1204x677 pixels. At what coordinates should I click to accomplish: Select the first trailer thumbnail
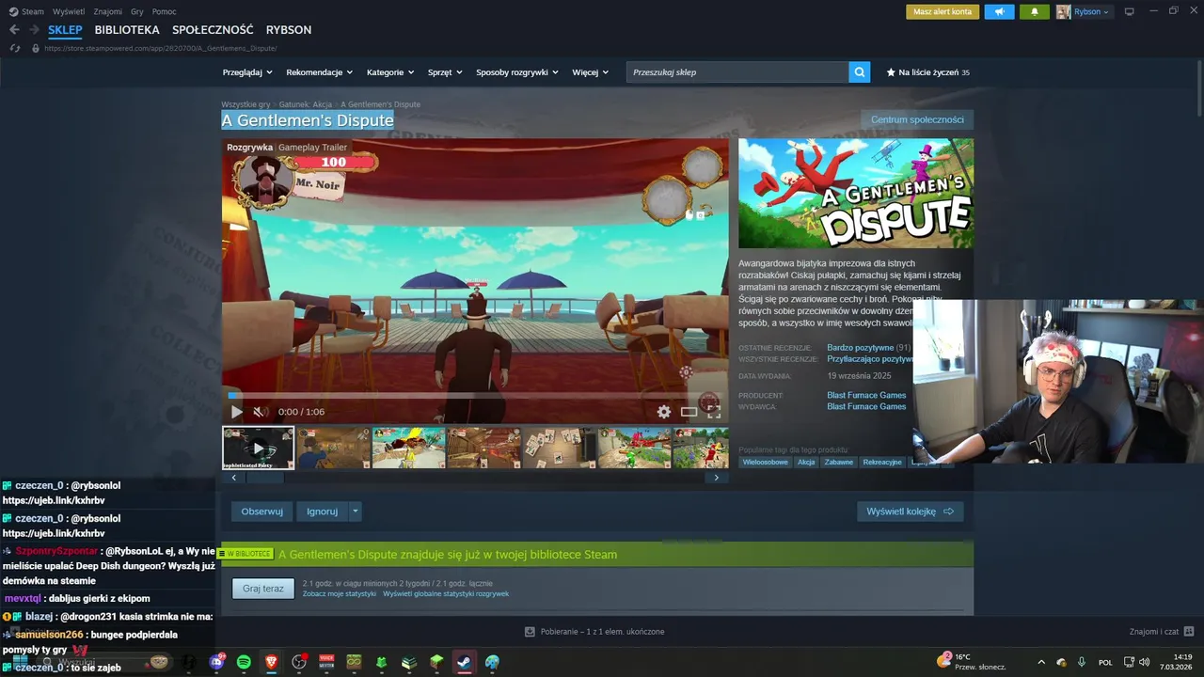[x=259, y=448]
